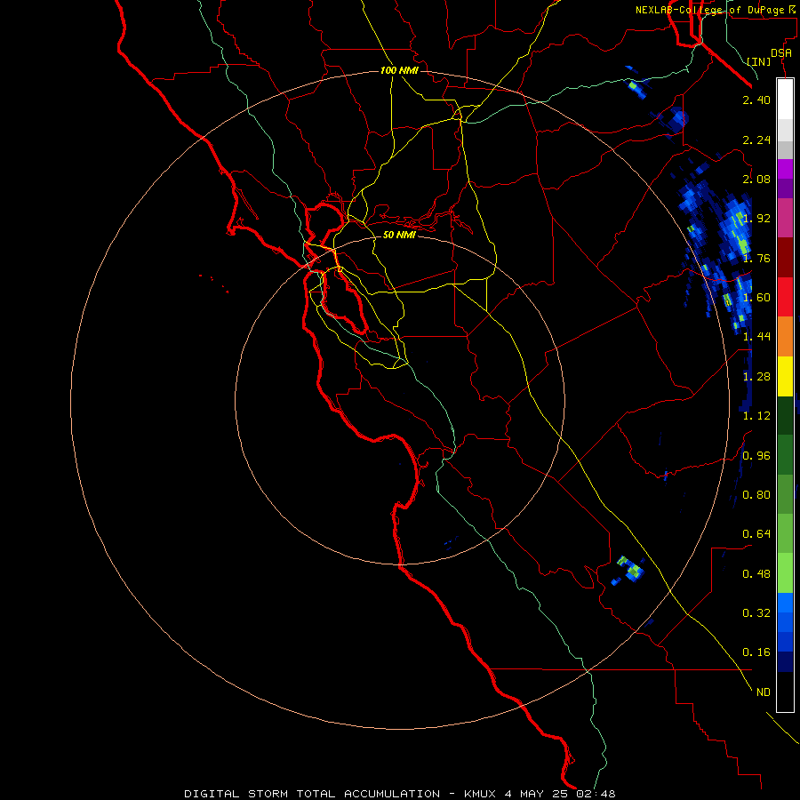Screen dimensions: 800x800
Task: Click the 0.16 legend value
Action: [756, 652]
